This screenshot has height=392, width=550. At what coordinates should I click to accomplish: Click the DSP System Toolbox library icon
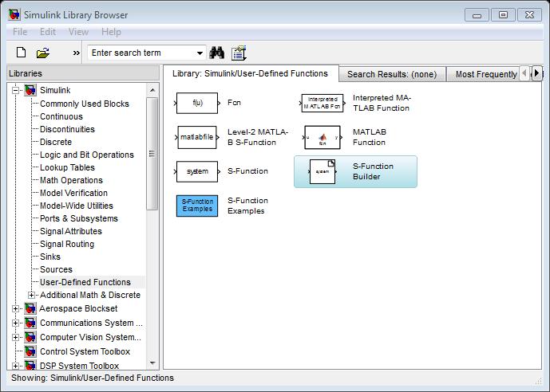[x=30, y=365]
